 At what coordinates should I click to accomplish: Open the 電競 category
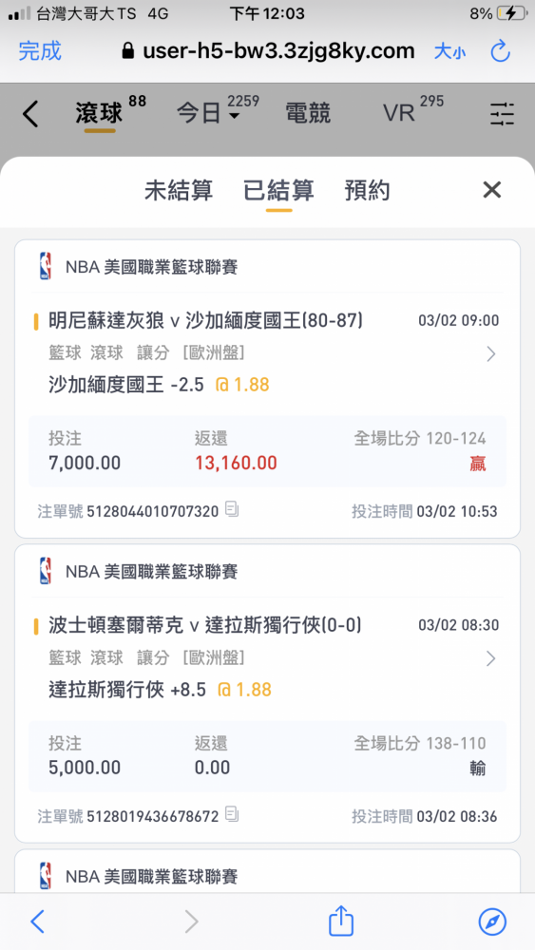308,113
